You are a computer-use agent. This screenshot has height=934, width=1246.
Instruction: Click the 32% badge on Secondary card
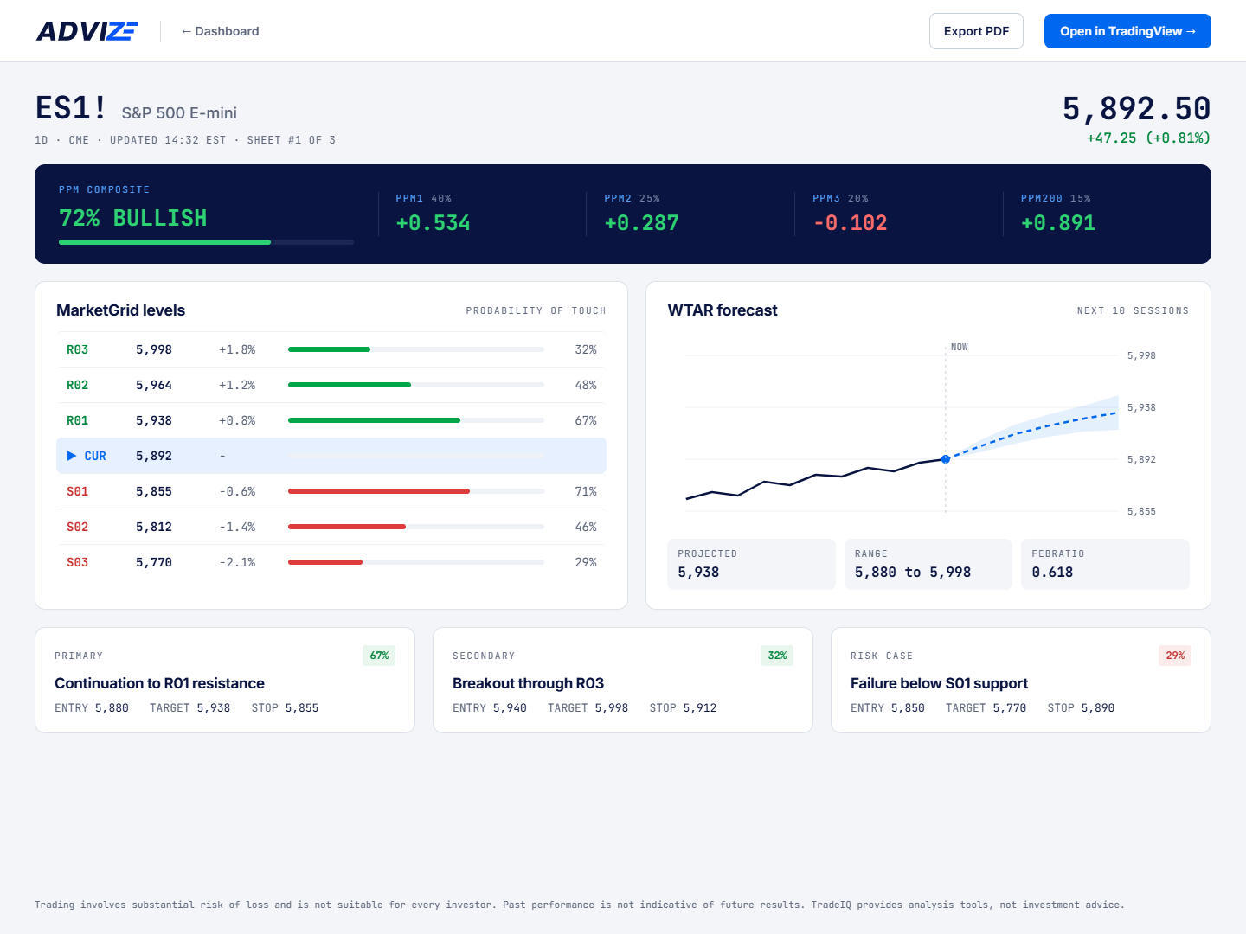(x=777, y=656)
